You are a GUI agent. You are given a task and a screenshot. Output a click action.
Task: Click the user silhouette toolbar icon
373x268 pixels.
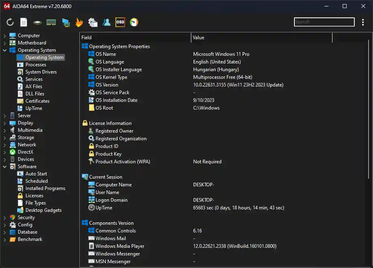coord(107,22)
